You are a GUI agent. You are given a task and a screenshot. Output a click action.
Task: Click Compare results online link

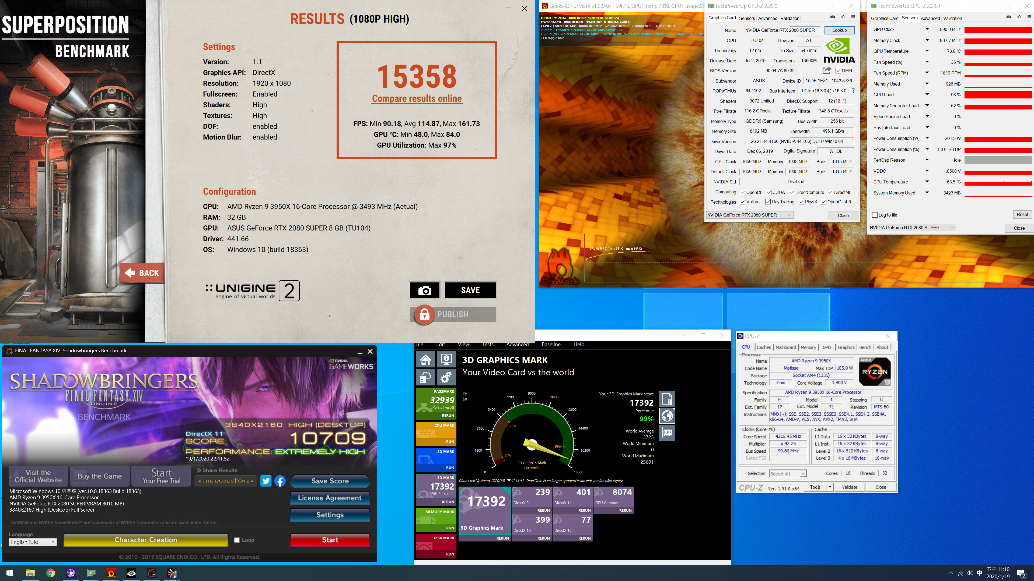tap(417, 99)
